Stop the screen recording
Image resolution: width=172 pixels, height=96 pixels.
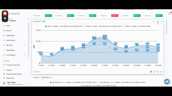pyautogui.click(x=5, y=14)
